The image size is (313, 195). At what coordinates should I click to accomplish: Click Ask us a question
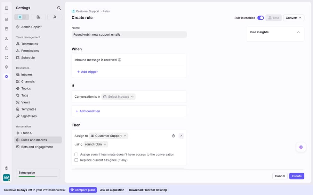(112, 190)
